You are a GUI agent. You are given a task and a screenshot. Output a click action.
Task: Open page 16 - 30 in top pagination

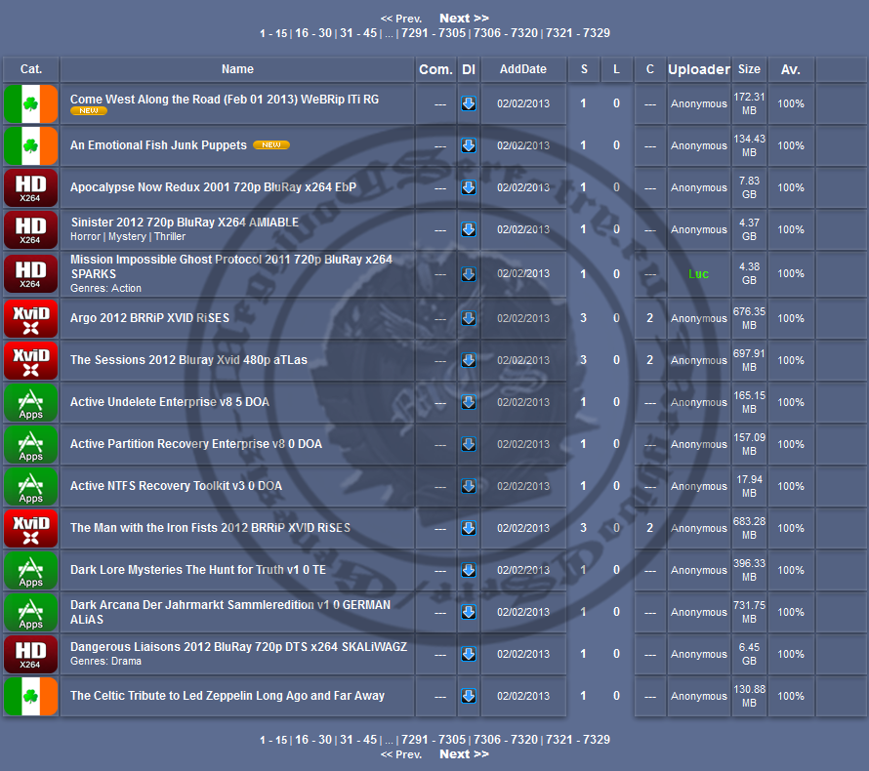[313, 33]
